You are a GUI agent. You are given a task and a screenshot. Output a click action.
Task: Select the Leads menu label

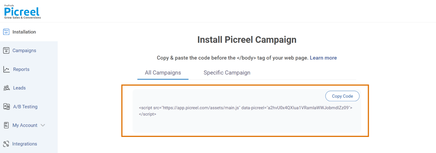(x=19, y=88)
